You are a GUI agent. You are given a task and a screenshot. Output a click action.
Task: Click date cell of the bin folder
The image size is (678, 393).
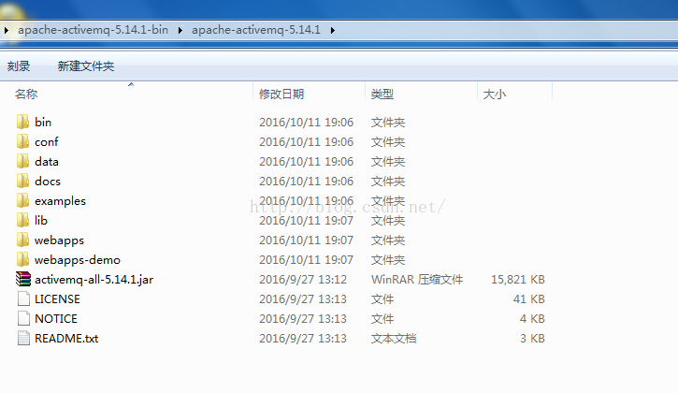[306, 122]
